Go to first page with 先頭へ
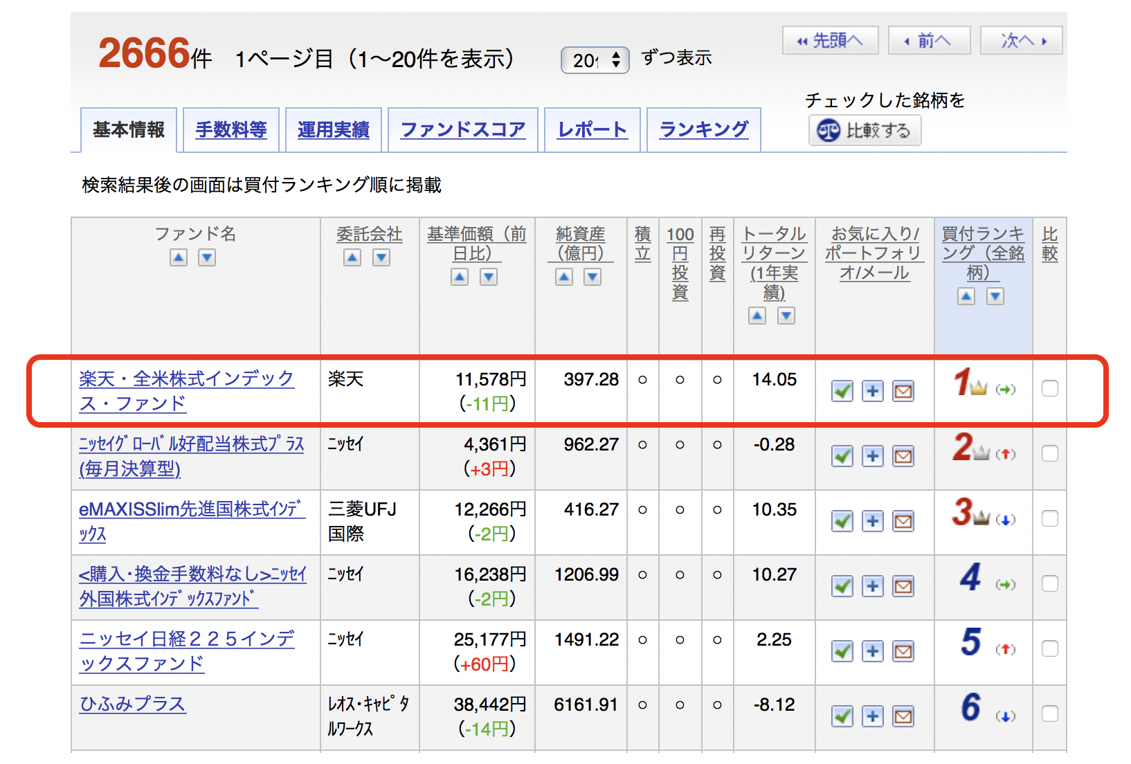The image size is (1131, 764). tap(831, 40)
